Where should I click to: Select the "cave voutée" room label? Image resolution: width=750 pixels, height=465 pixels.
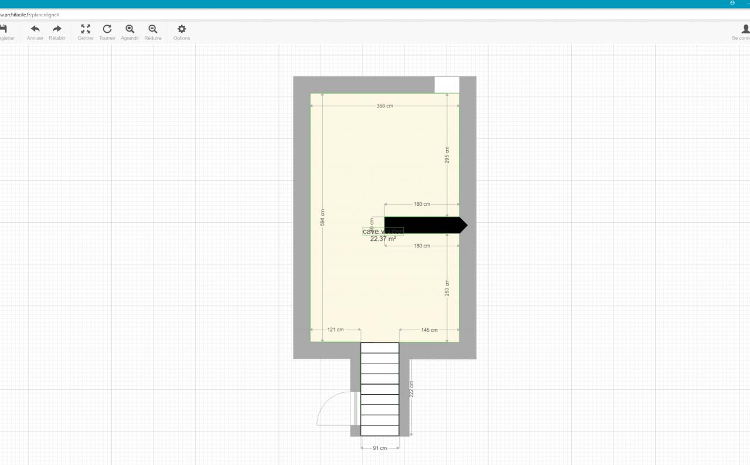tap(383, 232)
